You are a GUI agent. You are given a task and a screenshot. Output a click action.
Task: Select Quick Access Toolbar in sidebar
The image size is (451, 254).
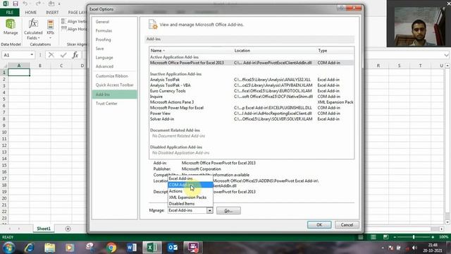(x=114, y=85)
